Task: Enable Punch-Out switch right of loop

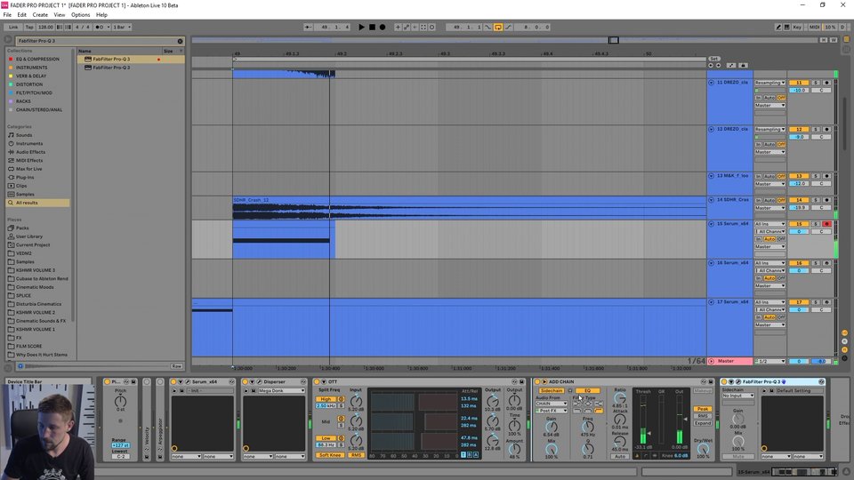Action: (508, 27)
